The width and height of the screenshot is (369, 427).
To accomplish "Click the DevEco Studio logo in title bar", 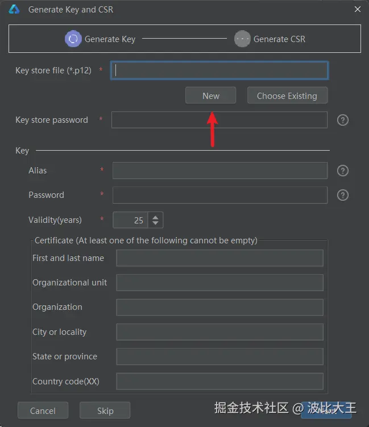I will pyautogui.click(x=14, y=10).
